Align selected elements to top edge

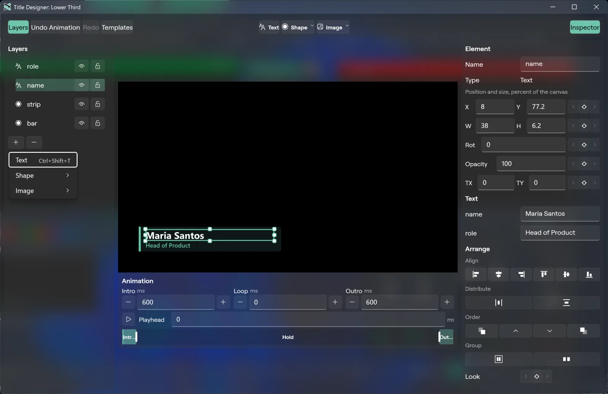click(x=544, y=274)
